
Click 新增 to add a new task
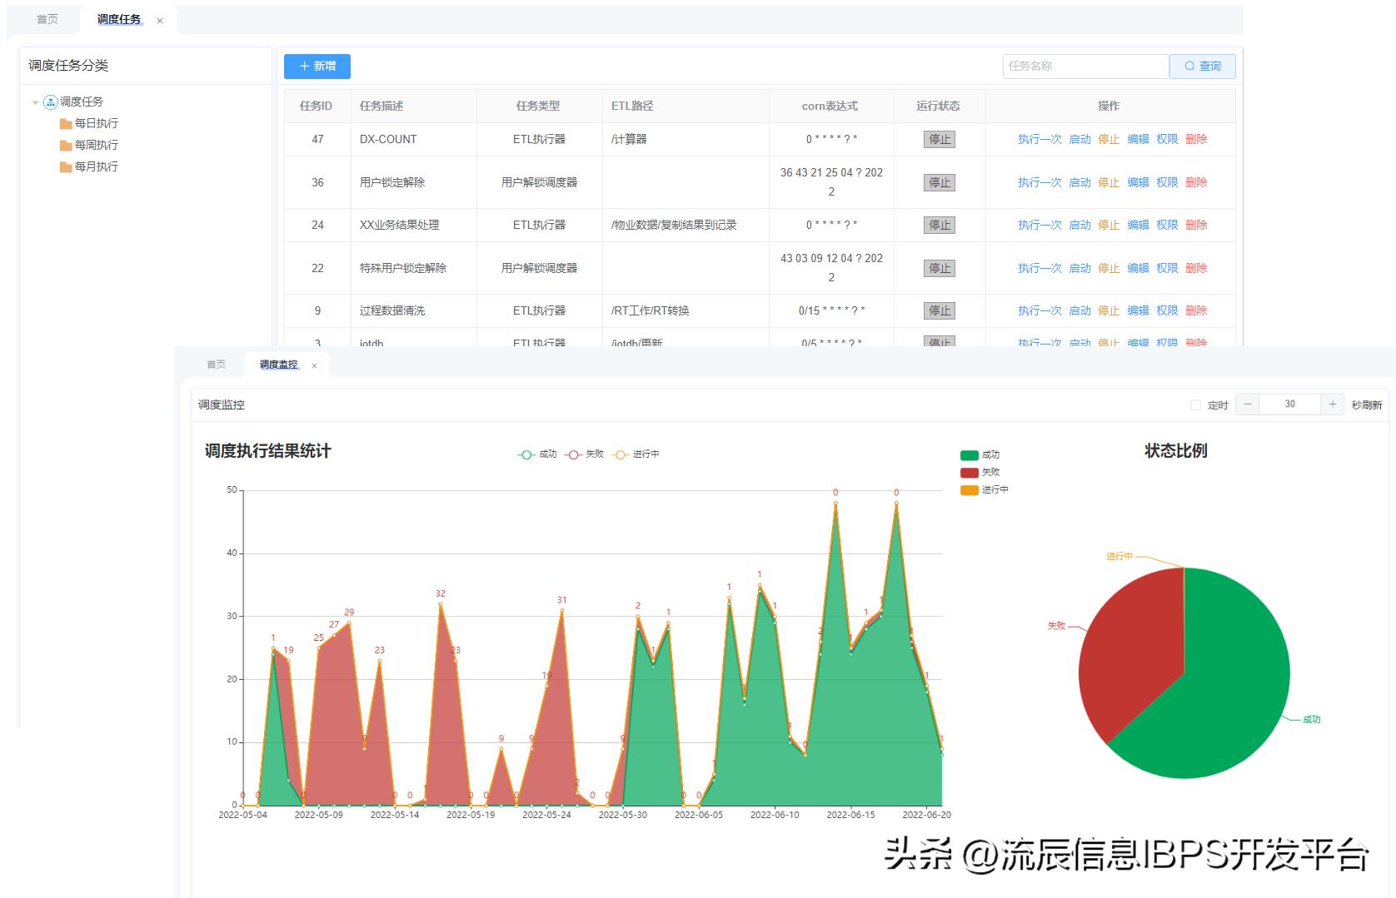(x=317, y=66)
